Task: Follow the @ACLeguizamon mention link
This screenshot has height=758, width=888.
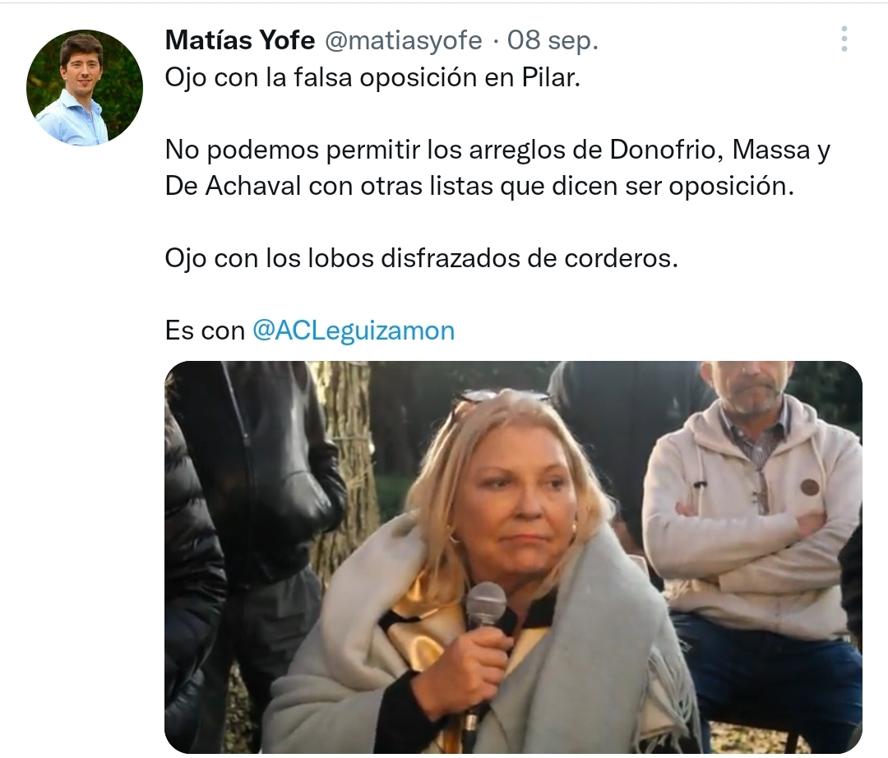Action: point(354,330)
